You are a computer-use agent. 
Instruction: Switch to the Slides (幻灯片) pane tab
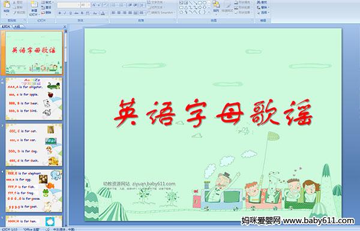coord(6,26)
